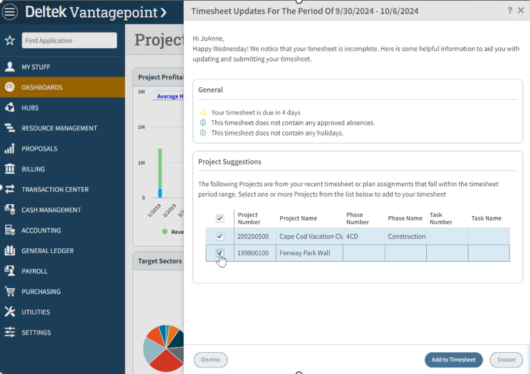Click the Find Application search field
530x374 pixels.
(x=69, y=40)
